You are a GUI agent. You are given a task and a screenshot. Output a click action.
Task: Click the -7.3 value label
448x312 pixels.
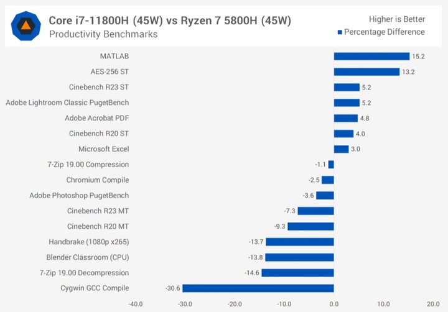290,211
